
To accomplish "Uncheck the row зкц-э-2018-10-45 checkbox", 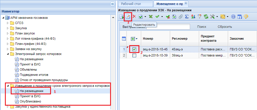I will click(134, 49).
